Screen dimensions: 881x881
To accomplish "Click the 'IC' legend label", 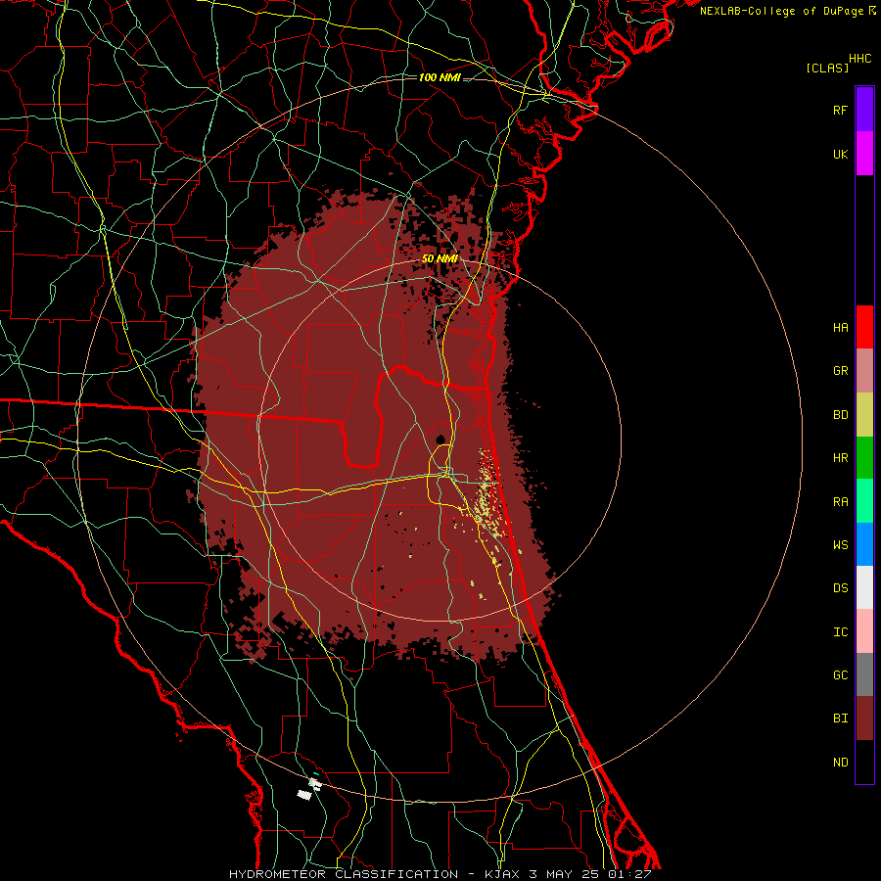I will coord(840,632).
